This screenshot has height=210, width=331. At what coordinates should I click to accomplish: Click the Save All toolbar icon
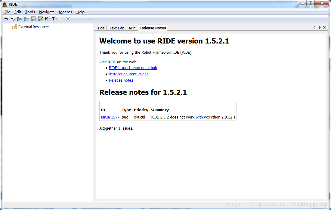[40, 19]
